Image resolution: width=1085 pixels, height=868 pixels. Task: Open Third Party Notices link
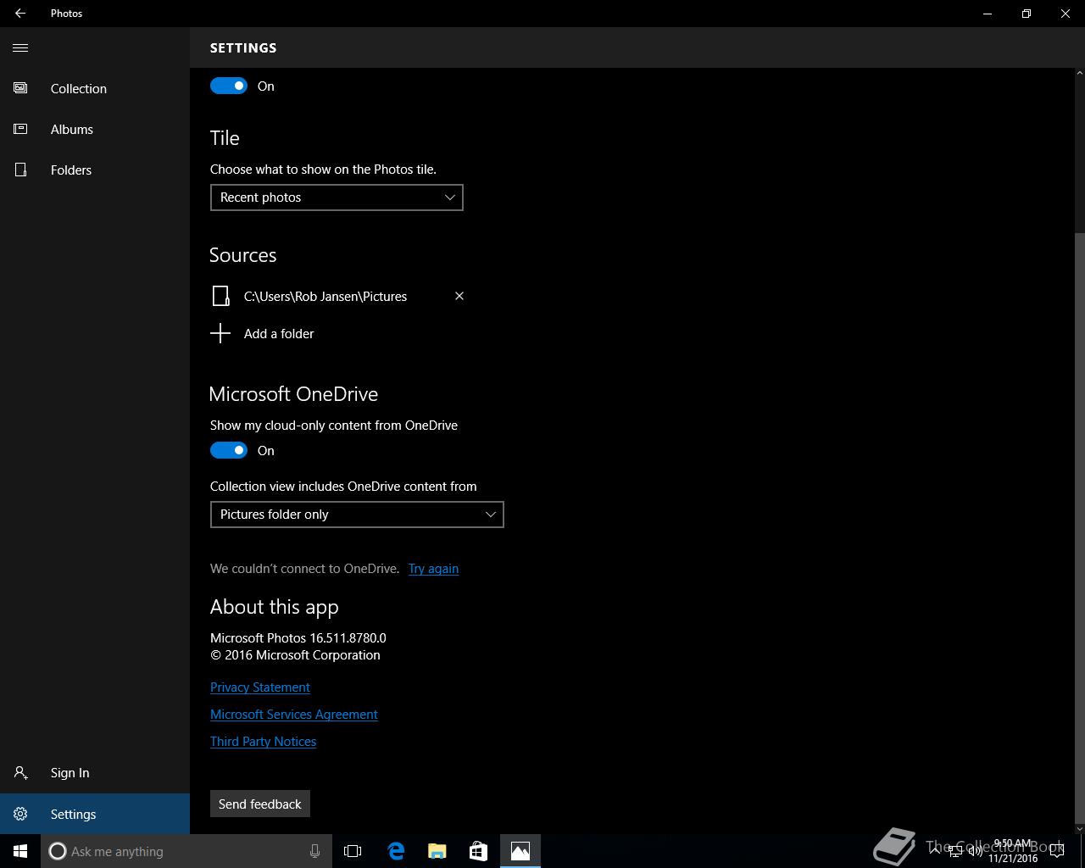tap(263, 742)
